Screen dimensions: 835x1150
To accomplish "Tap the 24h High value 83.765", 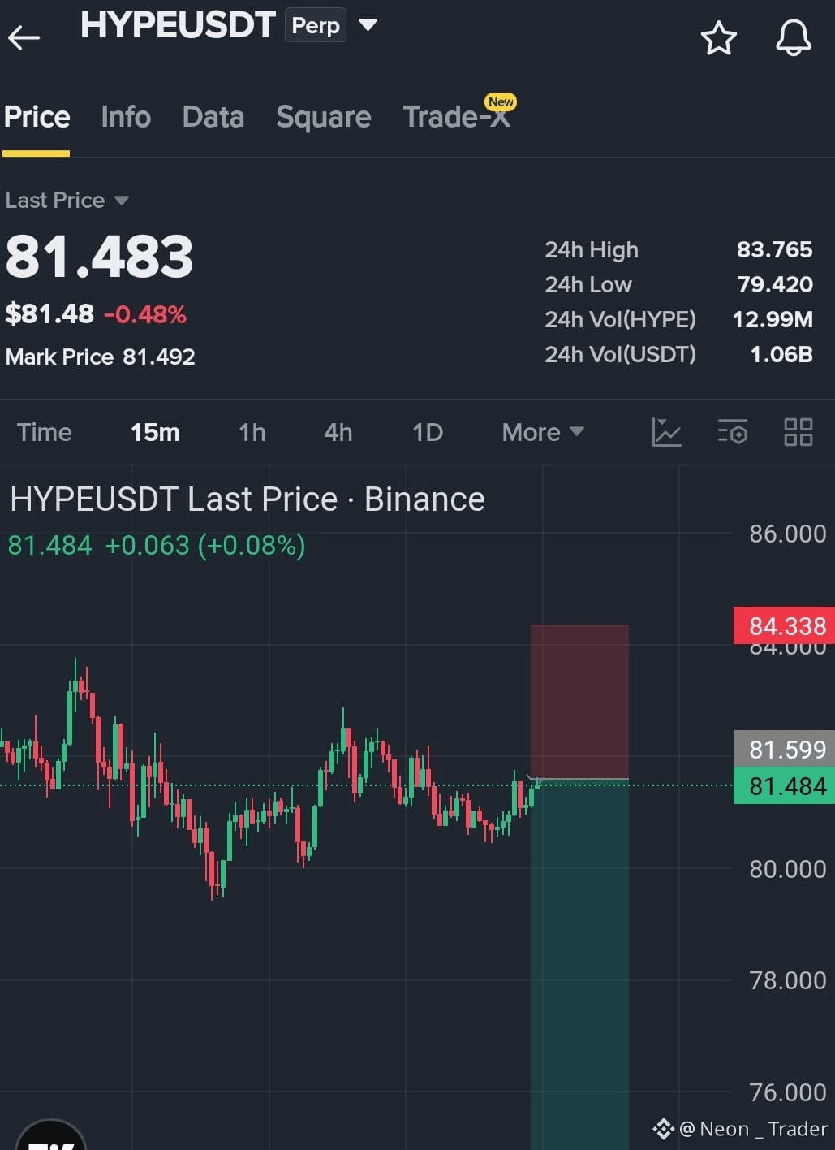I will pyautogui.click(x=774, y=249).
